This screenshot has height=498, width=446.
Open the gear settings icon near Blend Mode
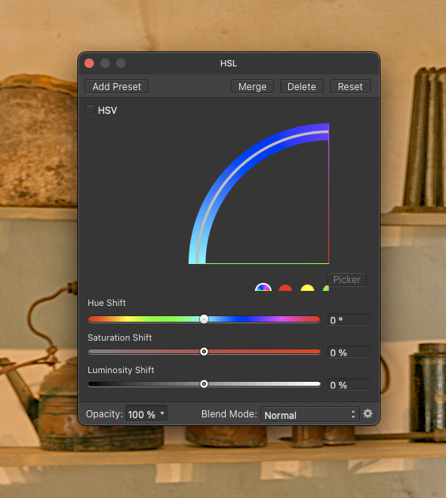tap(368, 413)
